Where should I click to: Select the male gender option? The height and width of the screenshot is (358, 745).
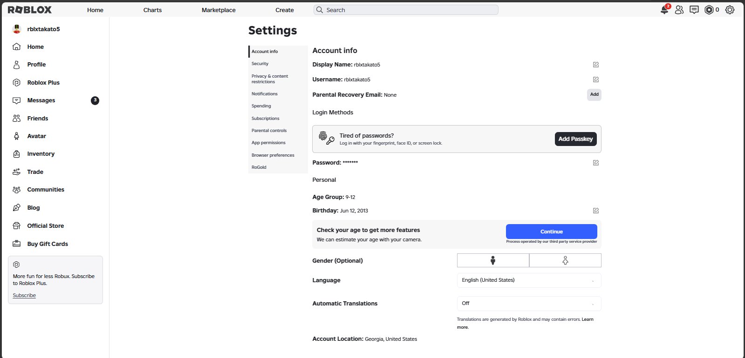point(493,260)
